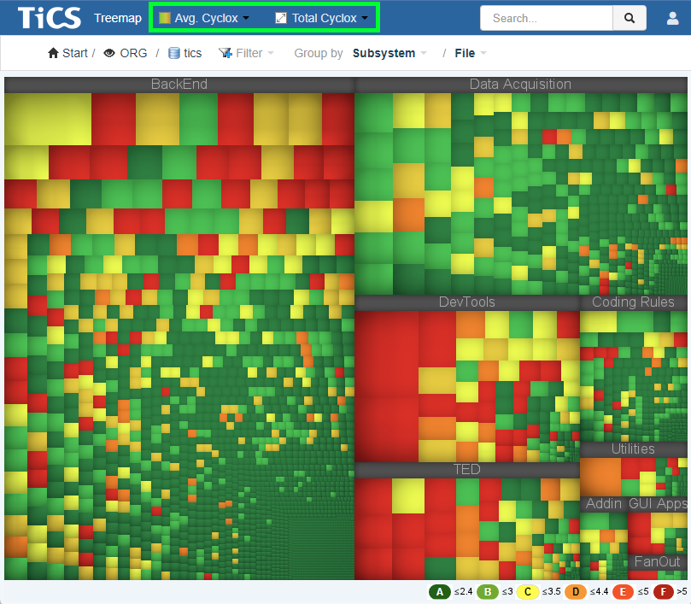Open the Total Cyclox dropdown
The width and height of the screenshot is (691, 604).
tap(322, 18)
